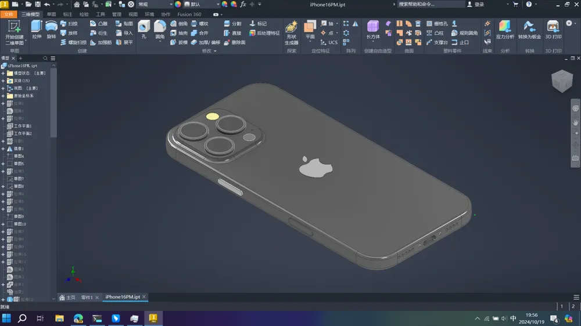Open the Shape Generator (形状生成器)
581x326 pixels.
coord(292,32)
